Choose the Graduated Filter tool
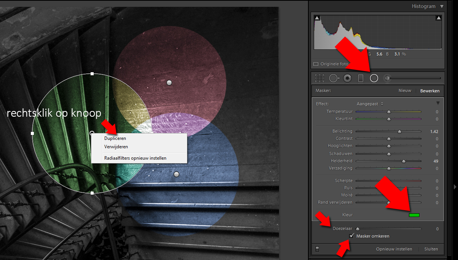The width and height of the screenshot is (458, 260). [x=361, y=78]
